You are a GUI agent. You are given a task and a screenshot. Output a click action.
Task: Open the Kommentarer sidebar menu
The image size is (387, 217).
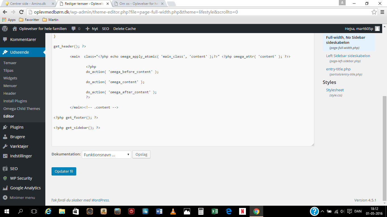23,40
